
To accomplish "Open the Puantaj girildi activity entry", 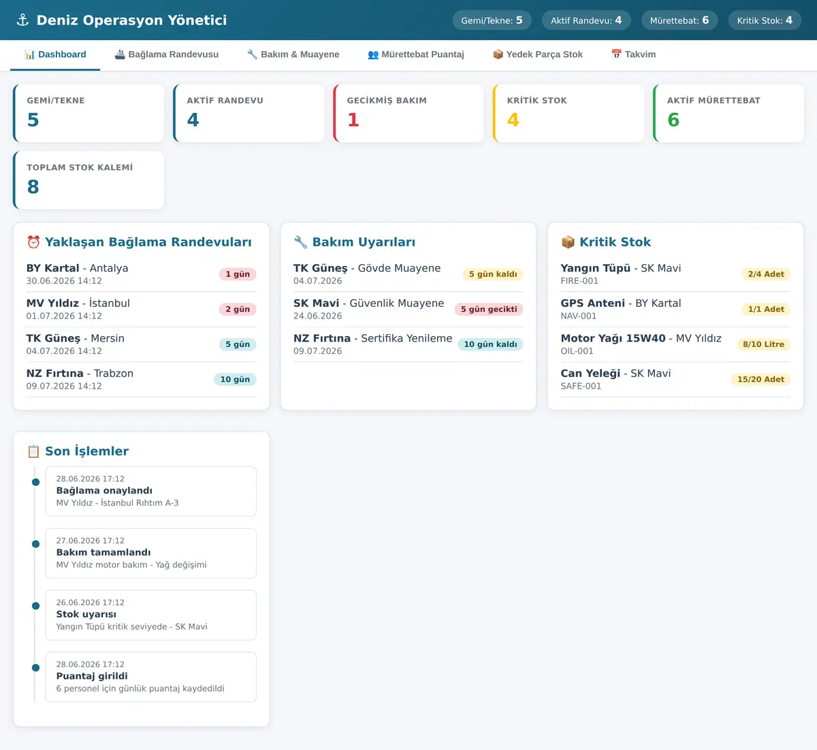I will (150, 677).
